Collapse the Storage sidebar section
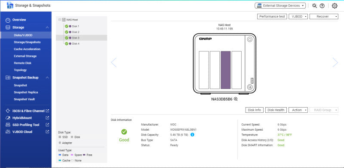Screen dimensions: 344x168 pyautogui.click(x=47, y=27)
